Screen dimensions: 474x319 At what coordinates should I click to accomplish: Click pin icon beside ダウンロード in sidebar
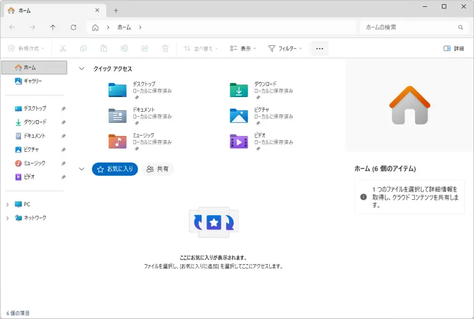pos(64,122)
